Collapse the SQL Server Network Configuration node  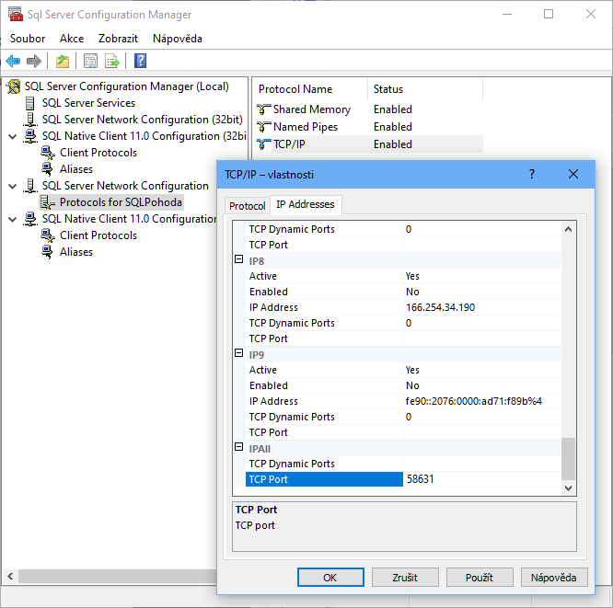click(x=13, y=186)
